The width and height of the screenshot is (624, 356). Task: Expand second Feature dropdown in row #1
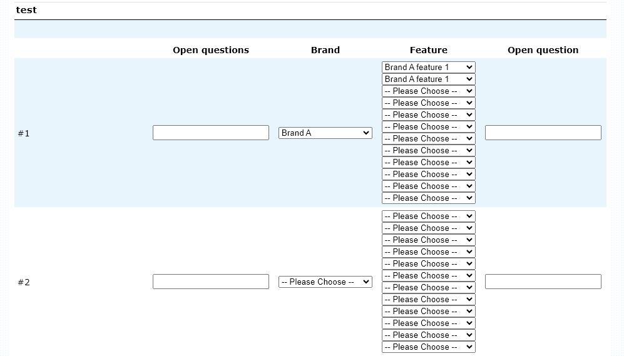click(x=428, y=79)
